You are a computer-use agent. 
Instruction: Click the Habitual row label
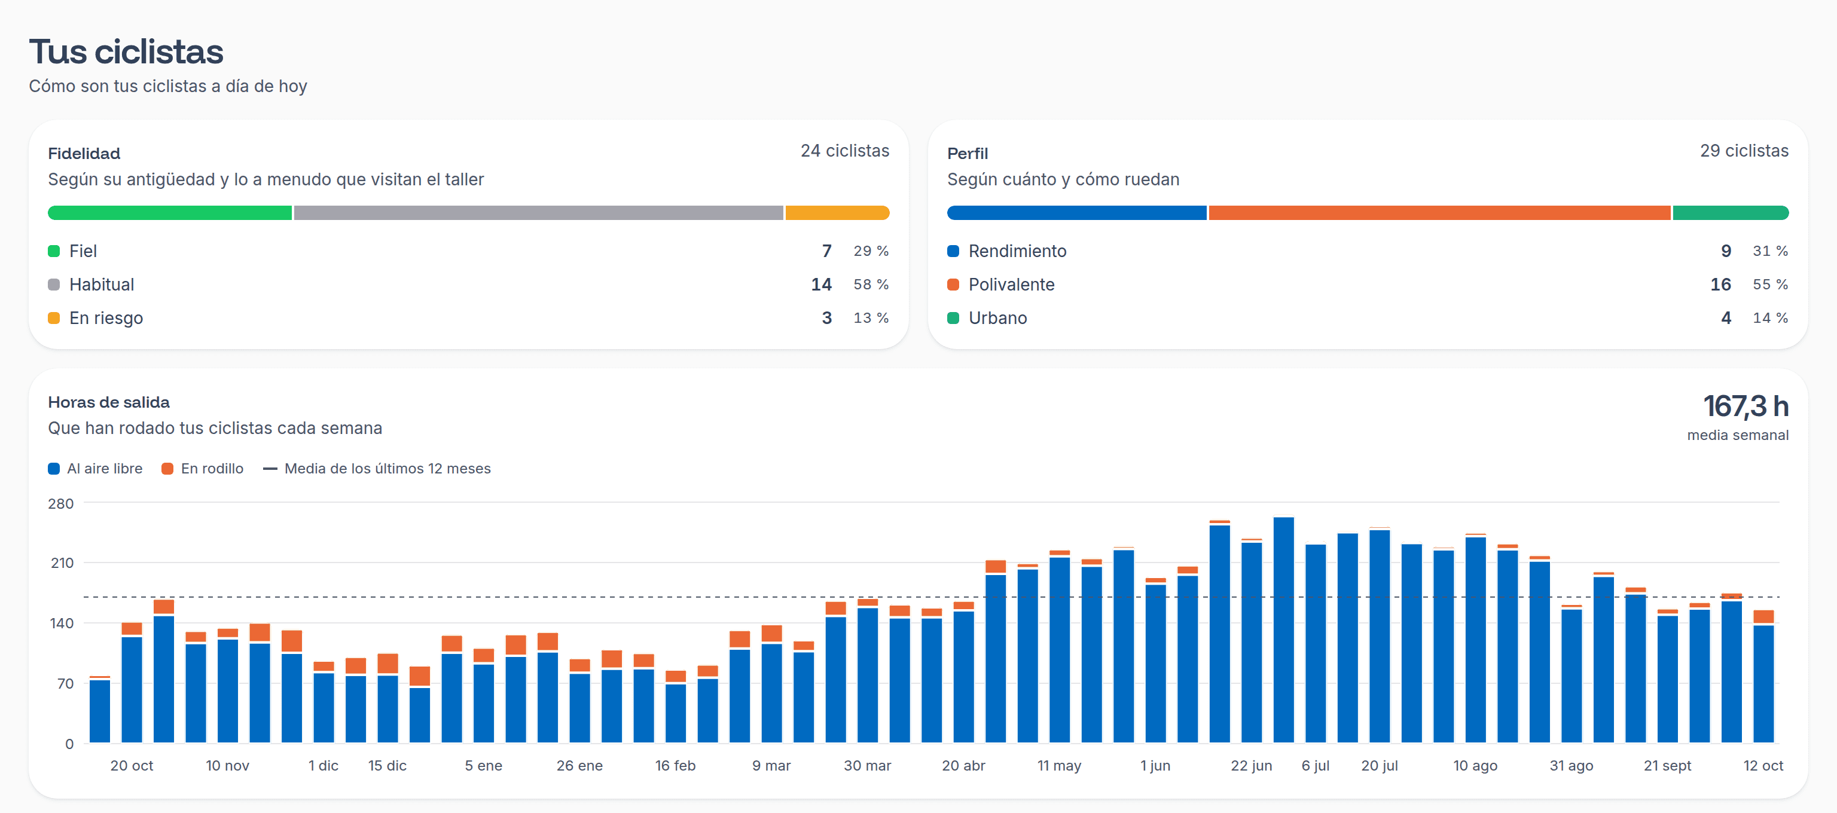point(101,285)
